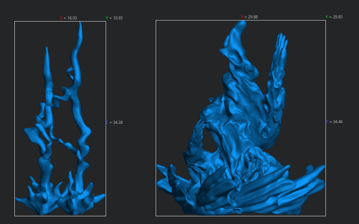
Task: Click the Z = 34.28 dimension label
Action: (x=114, y=122)
